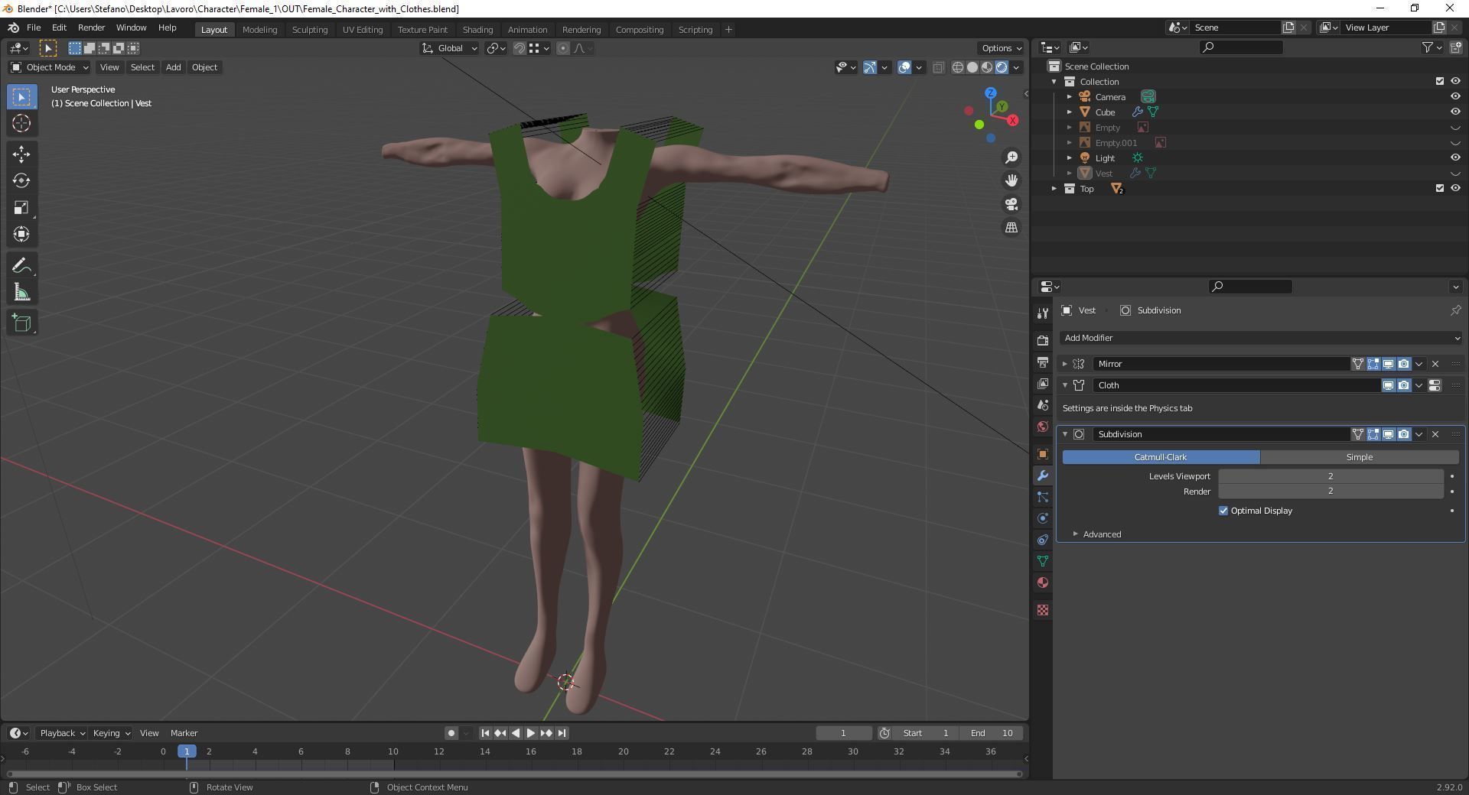Select the Move tool in the toolbar
This screenshot has width=1469, height=795.
(x=21, y=154)
